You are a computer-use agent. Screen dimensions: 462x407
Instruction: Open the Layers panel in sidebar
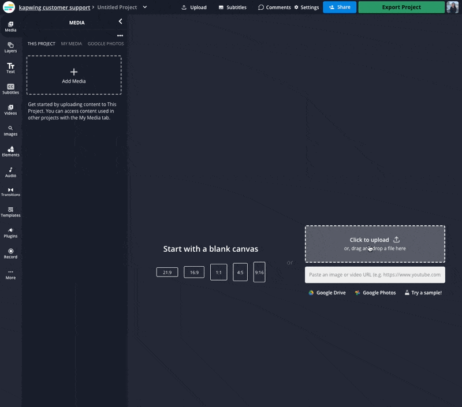pyautogui.click(x=10, y=47)
